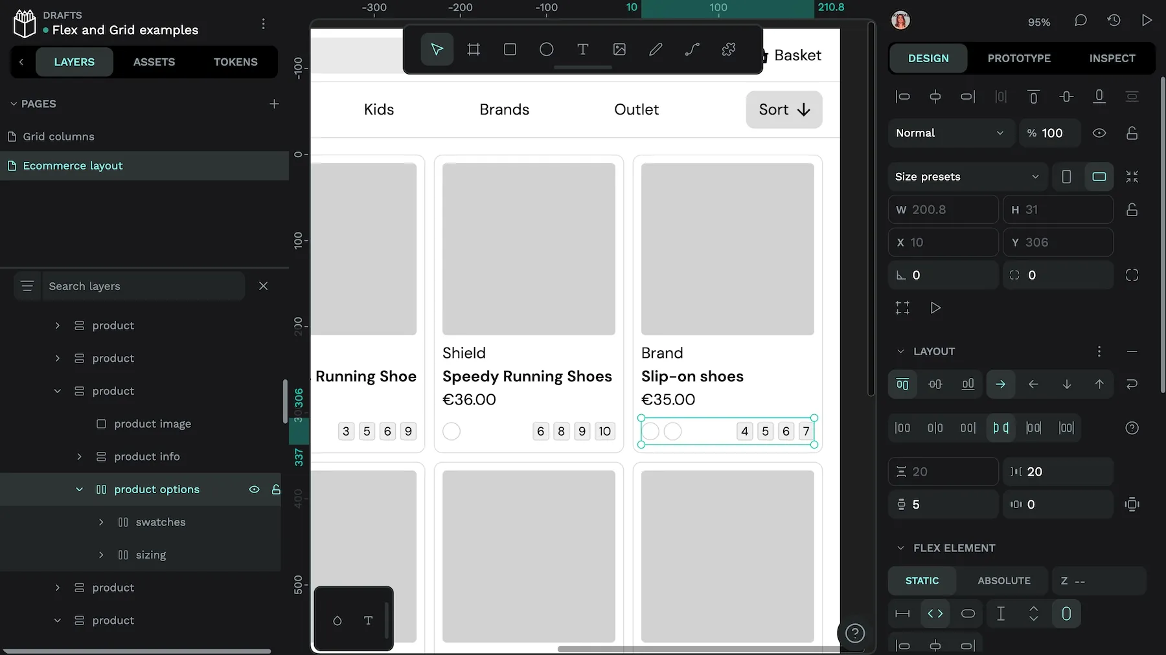Select the Absolute position option
1166x655 pixels.
coord(1003,581)
